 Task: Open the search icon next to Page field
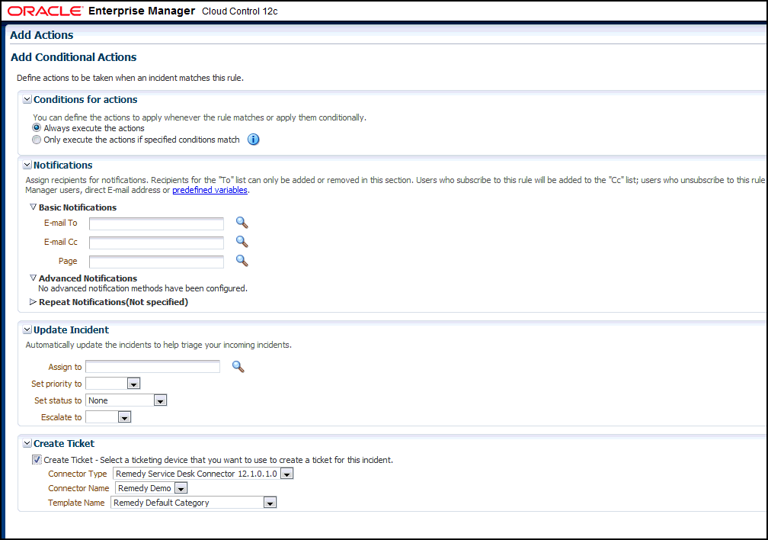242,261
